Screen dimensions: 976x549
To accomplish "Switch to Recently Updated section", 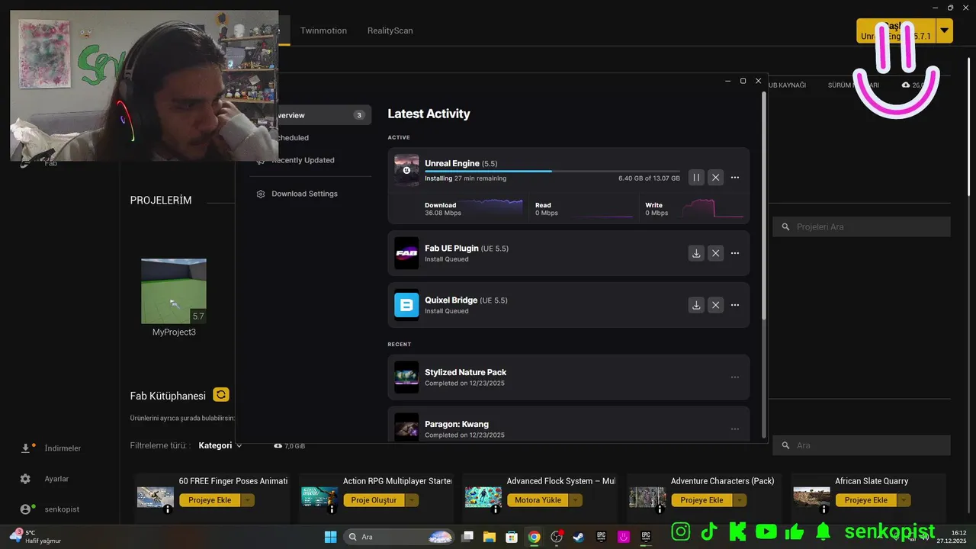I will 303,160.
